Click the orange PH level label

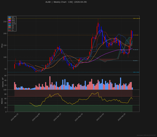click(x=136, y=35)
